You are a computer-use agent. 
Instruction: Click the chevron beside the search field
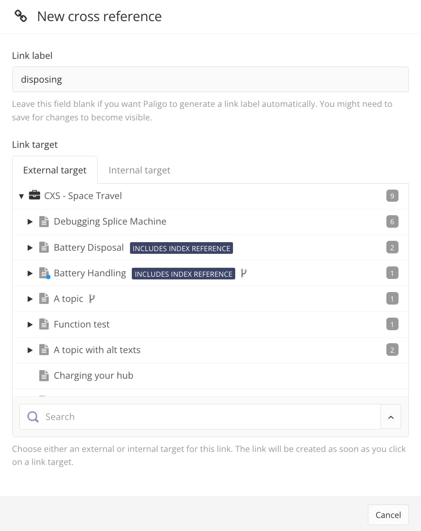point(390,416)
